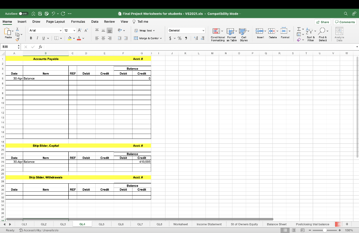The height and width of the screenshot is (233, 359).
Task: Save the workbook with the disk icon
Action: click(40, 14)
